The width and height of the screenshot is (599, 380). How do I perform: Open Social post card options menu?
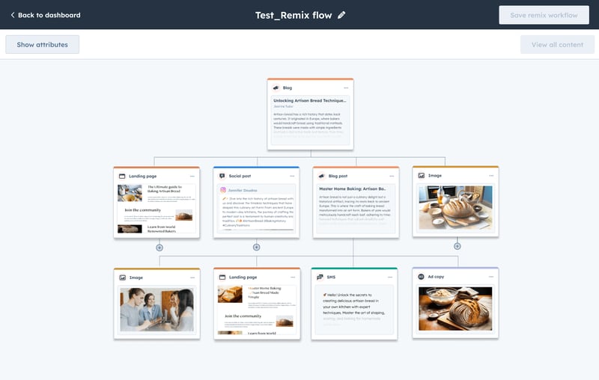click(x=292, y=176)
